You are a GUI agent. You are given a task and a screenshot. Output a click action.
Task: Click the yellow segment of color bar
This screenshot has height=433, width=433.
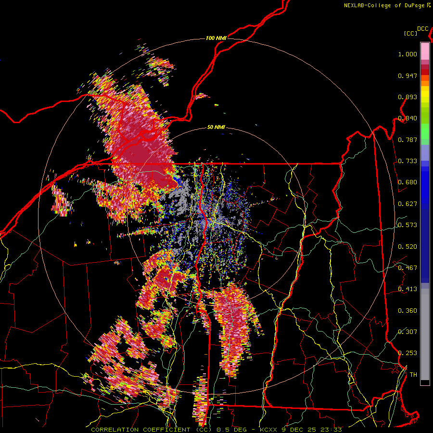coord(425,95)
